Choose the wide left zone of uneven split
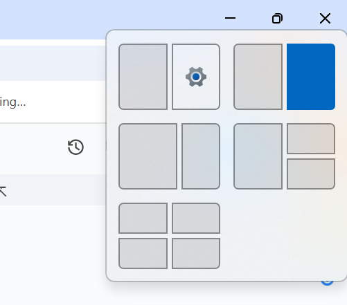This screenshot has width=347, height=305. 148,156
